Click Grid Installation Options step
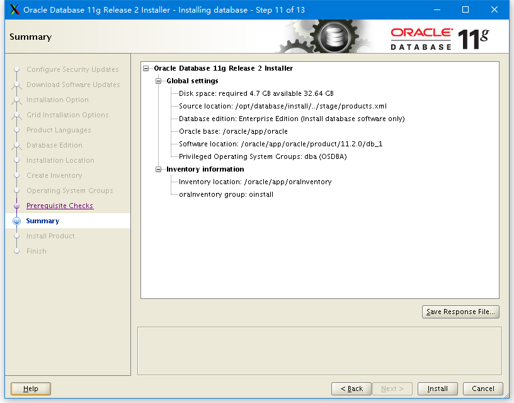 click(67, 115)
